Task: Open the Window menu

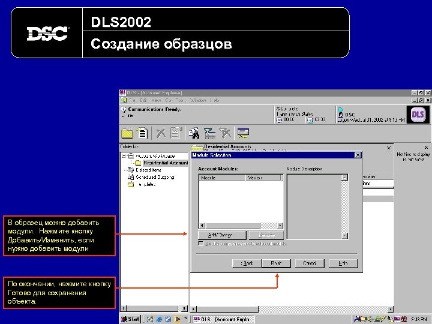Action: pos(198,100)
